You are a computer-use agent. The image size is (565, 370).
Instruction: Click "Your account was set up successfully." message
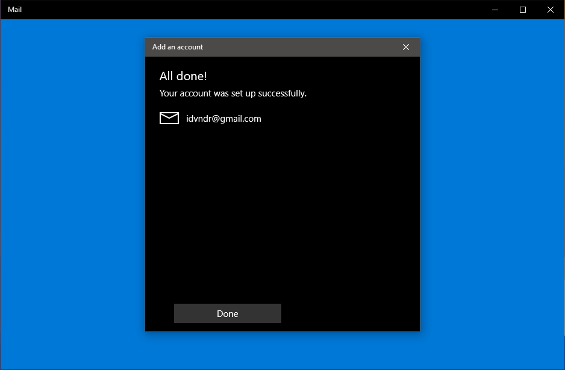pyautogui.click(x=233, y=93)
